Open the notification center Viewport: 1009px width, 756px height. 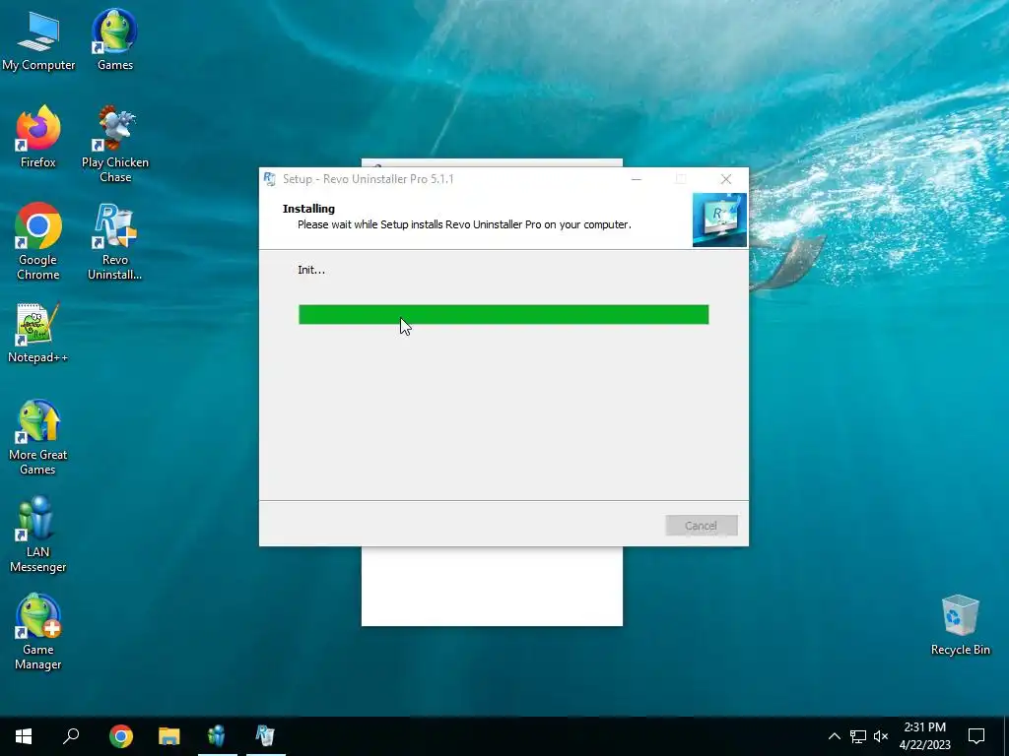[x=976, y=736]
